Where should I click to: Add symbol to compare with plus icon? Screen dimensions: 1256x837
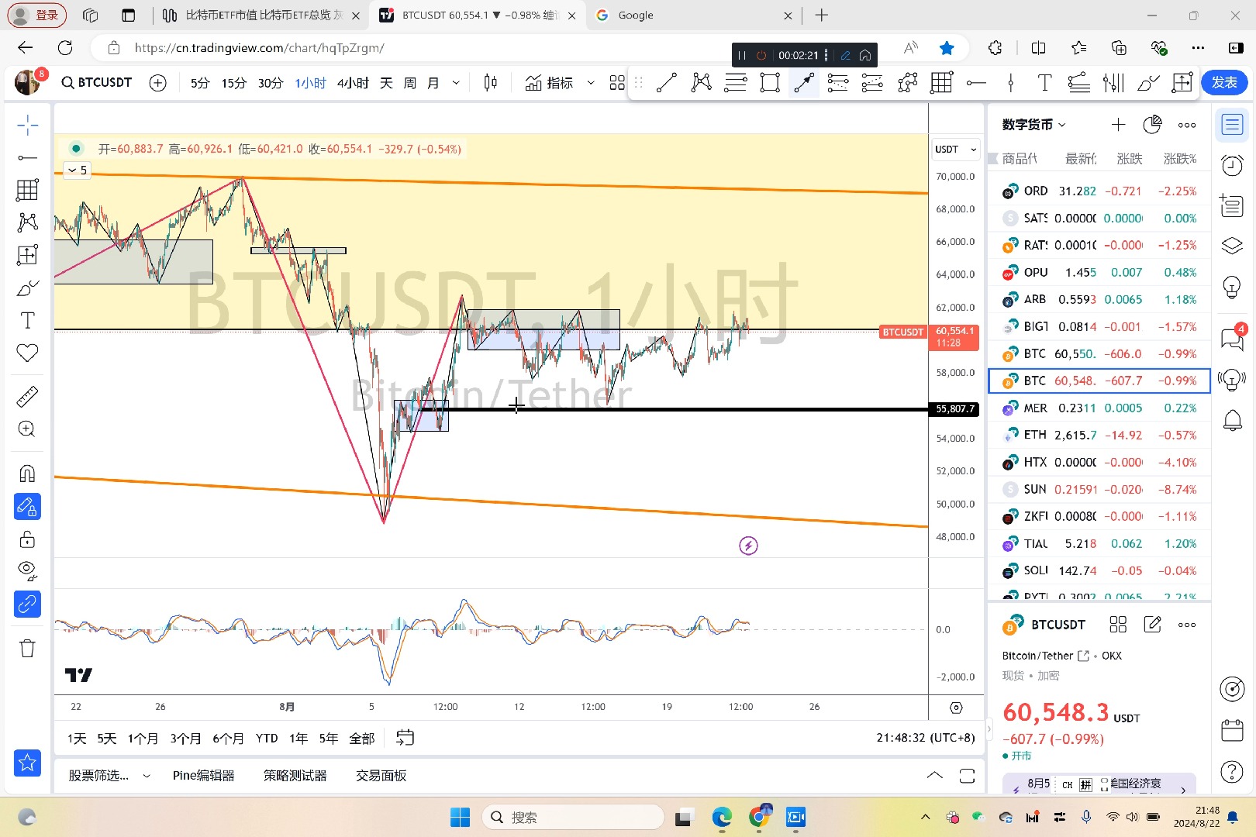click(157, 83)
